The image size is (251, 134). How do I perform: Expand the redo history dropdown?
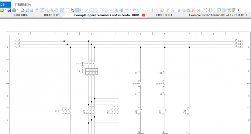point(137,10)
